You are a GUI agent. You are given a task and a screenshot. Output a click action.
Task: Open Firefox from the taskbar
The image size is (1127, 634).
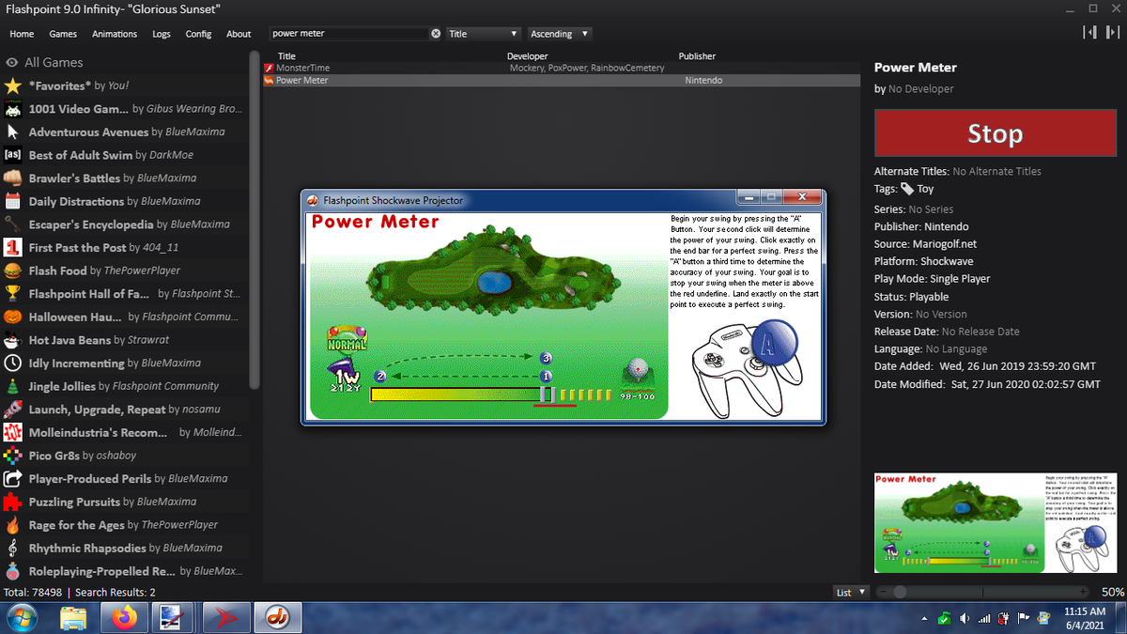(123, 618)
